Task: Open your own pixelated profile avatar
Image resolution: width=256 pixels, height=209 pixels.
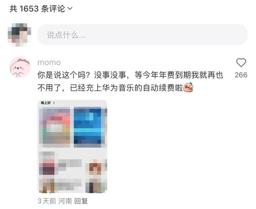Action: 19,35
